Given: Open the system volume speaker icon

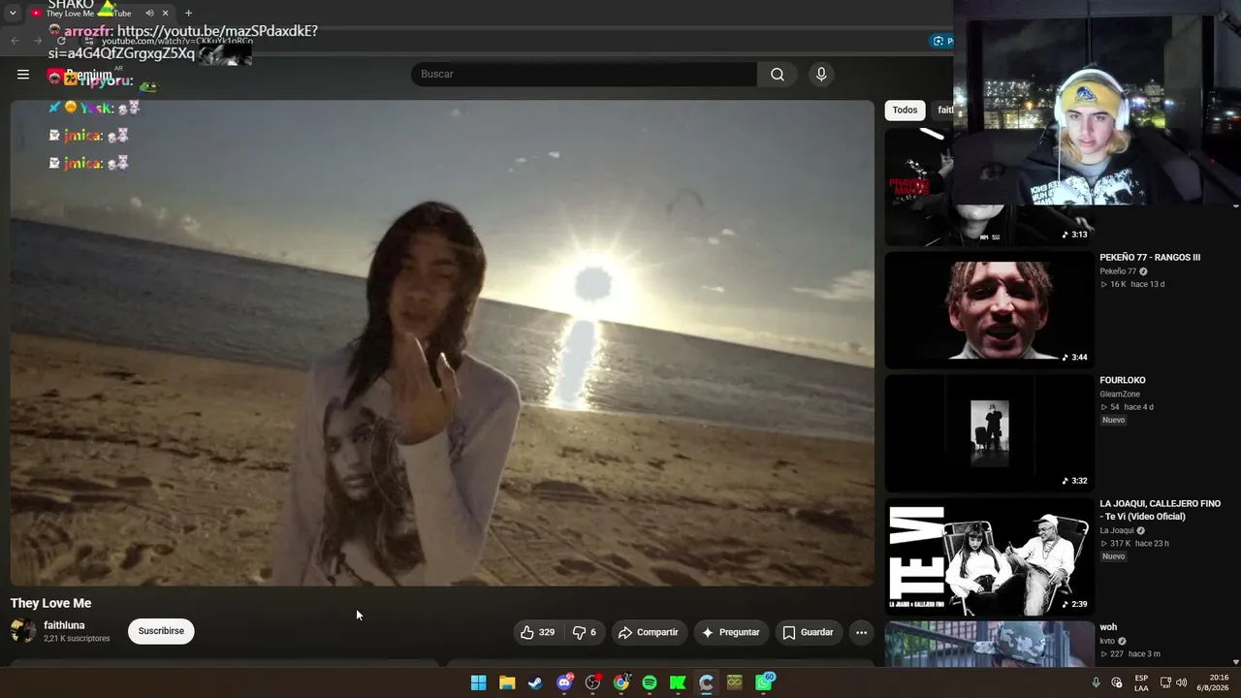Looking at the screenshot, I should (1181, 682).
